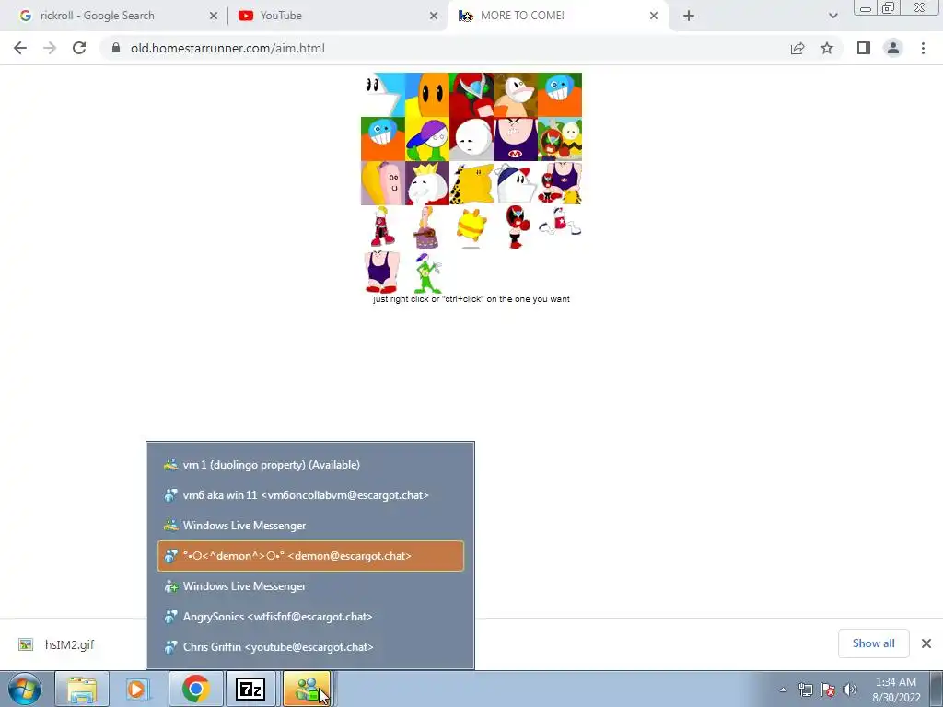Pick the white-faced character icon on brown background
The width and height of the screenshot is (943, 707).
point(516,95)
